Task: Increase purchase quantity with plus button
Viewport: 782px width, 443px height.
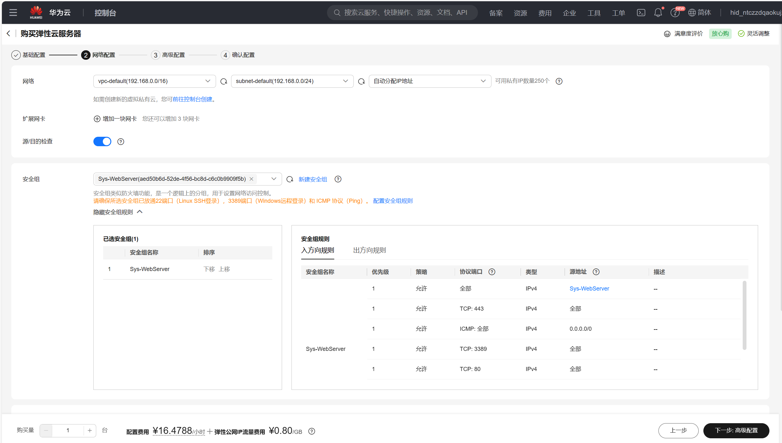Action: tap(90, 430)
